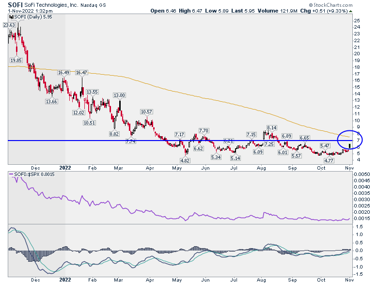Select the Last 5.95 value

243,11
